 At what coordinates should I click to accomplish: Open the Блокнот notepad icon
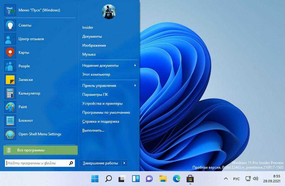pyautogui.click(x=10, y=121)
